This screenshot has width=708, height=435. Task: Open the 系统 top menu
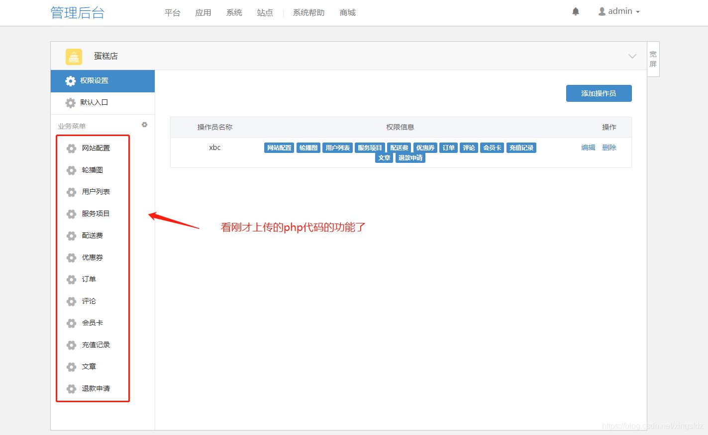[234, 13]
